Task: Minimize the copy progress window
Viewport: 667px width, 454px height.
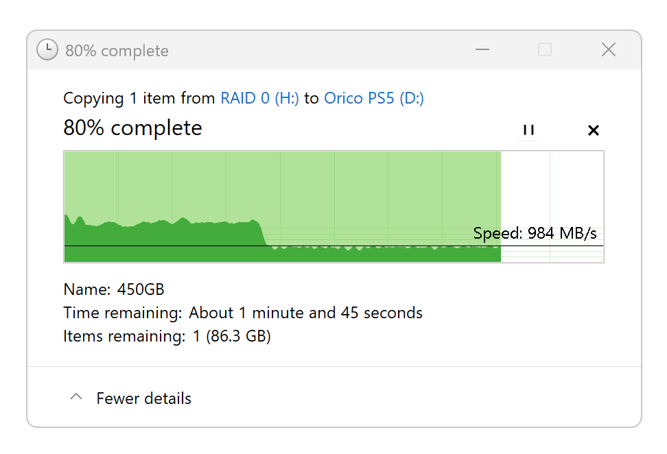Action: 482,50
